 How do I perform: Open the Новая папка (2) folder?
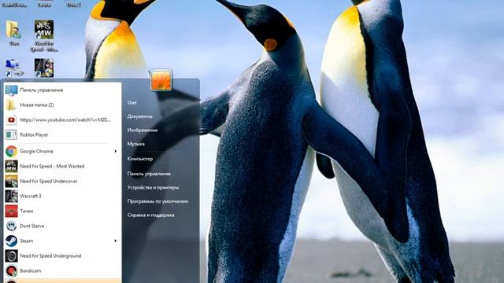click(x=62, y=105)
